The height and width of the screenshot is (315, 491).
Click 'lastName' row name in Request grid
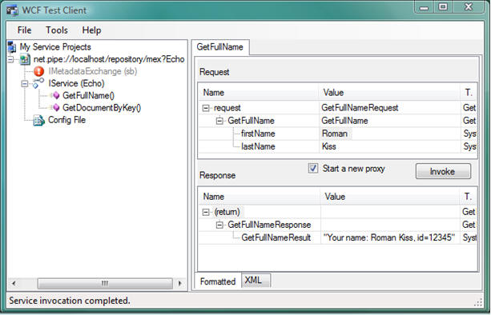(x=258, y=146)
